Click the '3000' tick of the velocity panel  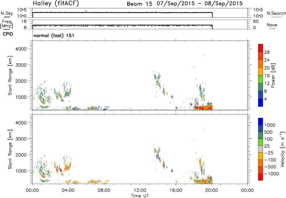21,139
